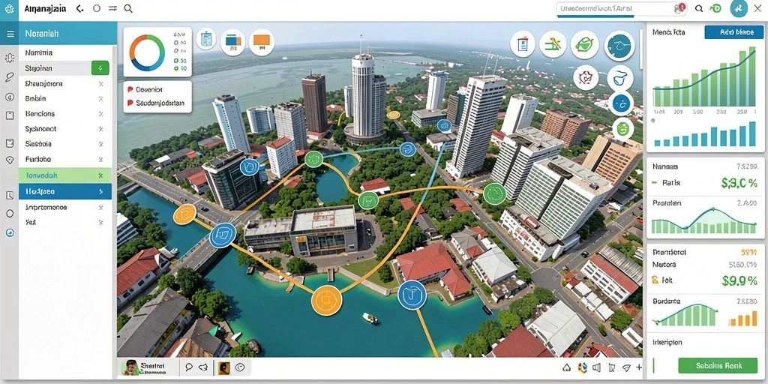This screenshot has width=768, height=384.
Task: Click the green leaf round icon on map
Action: (x=584, y=45)
